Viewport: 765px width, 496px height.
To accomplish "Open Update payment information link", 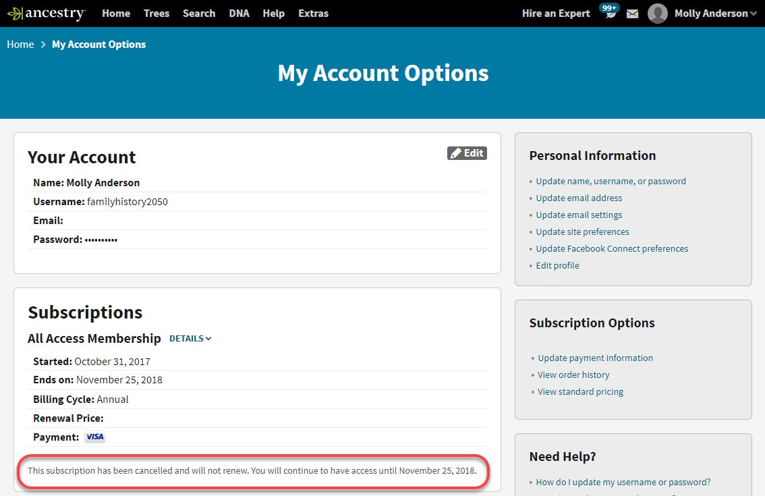I will pyautogui.click(x=595, y=358).
